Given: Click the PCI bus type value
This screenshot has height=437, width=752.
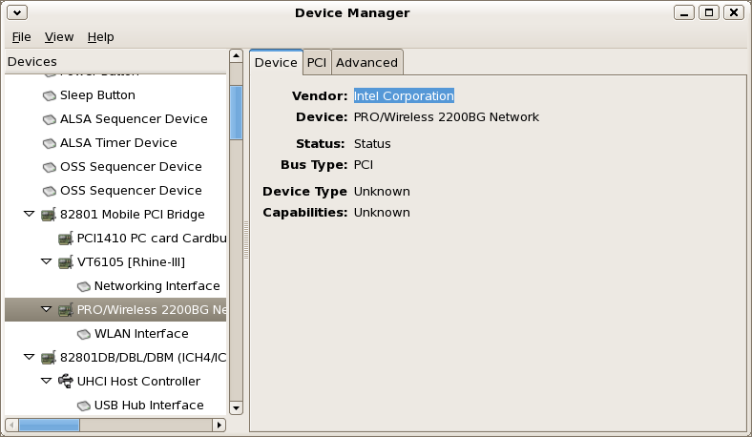Looking at the screenshot, I should [364, 165].
